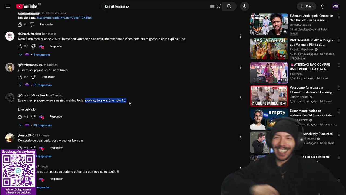Go to the YouTube home logo
The image size is (346, 195).
point(27,6)
